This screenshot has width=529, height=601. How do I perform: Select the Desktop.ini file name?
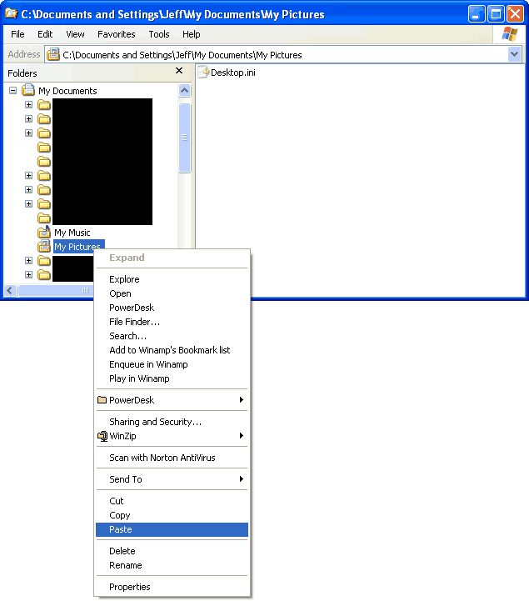click(233, 73)
